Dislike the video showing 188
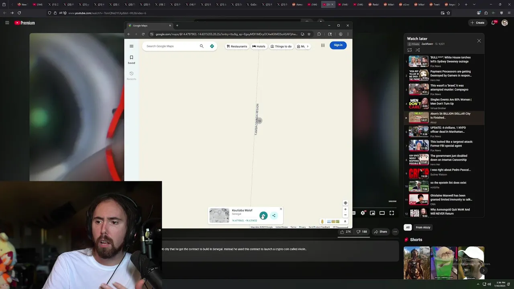514x289 pixels. (x=362, y=232)
